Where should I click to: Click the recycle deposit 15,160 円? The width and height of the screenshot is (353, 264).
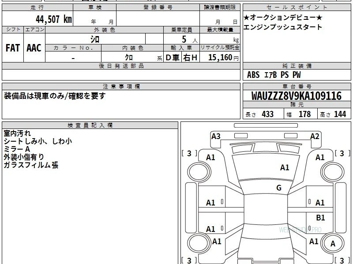tap(223, 58)
